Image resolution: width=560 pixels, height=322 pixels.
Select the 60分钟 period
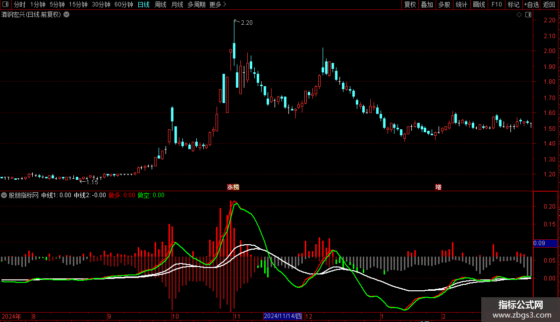coord(124,4)
